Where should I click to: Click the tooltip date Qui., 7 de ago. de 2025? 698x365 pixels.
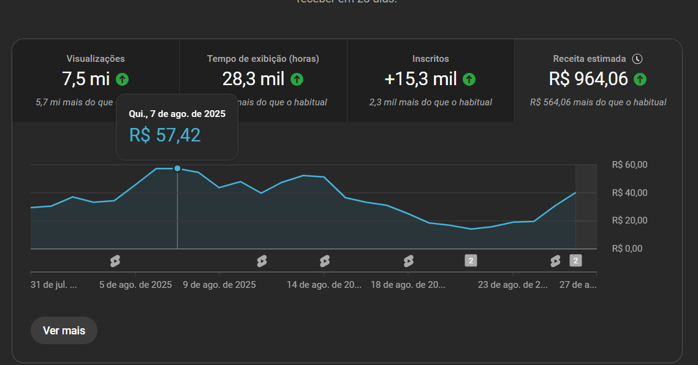click(x=177, y=114)
